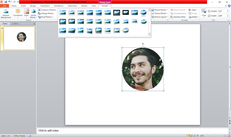The width and height of the screenshot is (231, 137).
Task: Click the zoom slider handle
Action: [x=215, y=136]
